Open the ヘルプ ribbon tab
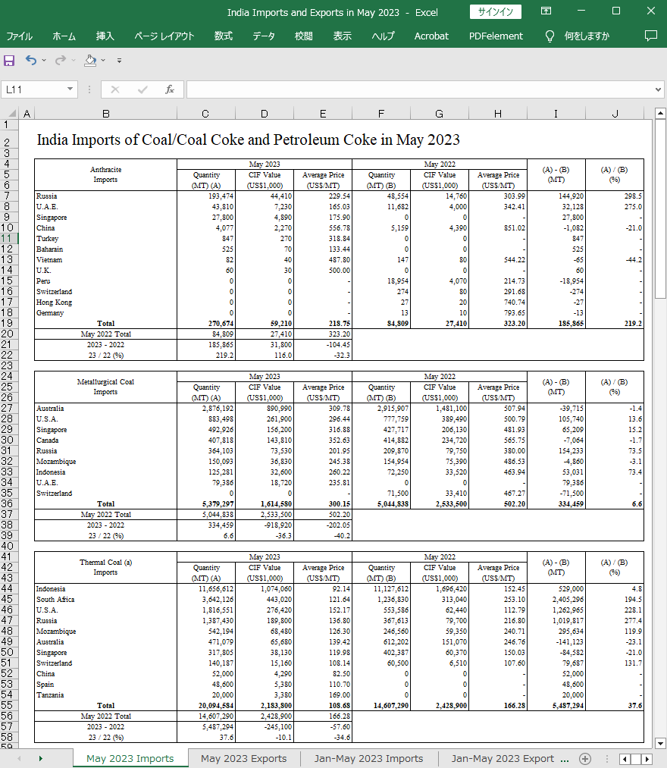Viewport: 667px width, 768px height. [383, 36]
